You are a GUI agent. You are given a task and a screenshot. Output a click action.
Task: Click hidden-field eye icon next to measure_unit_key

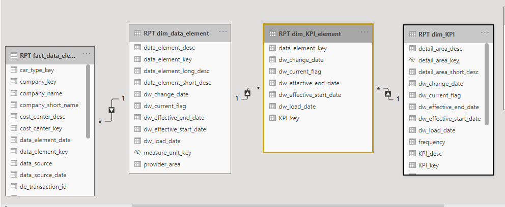point(137,153)
